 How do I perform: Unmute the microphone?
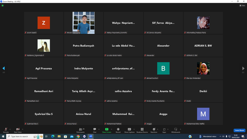tap(6, 130)
